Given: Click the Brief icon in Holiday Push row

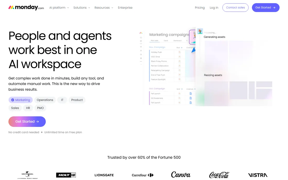Looking at the screenshot, I should point(179,52).
